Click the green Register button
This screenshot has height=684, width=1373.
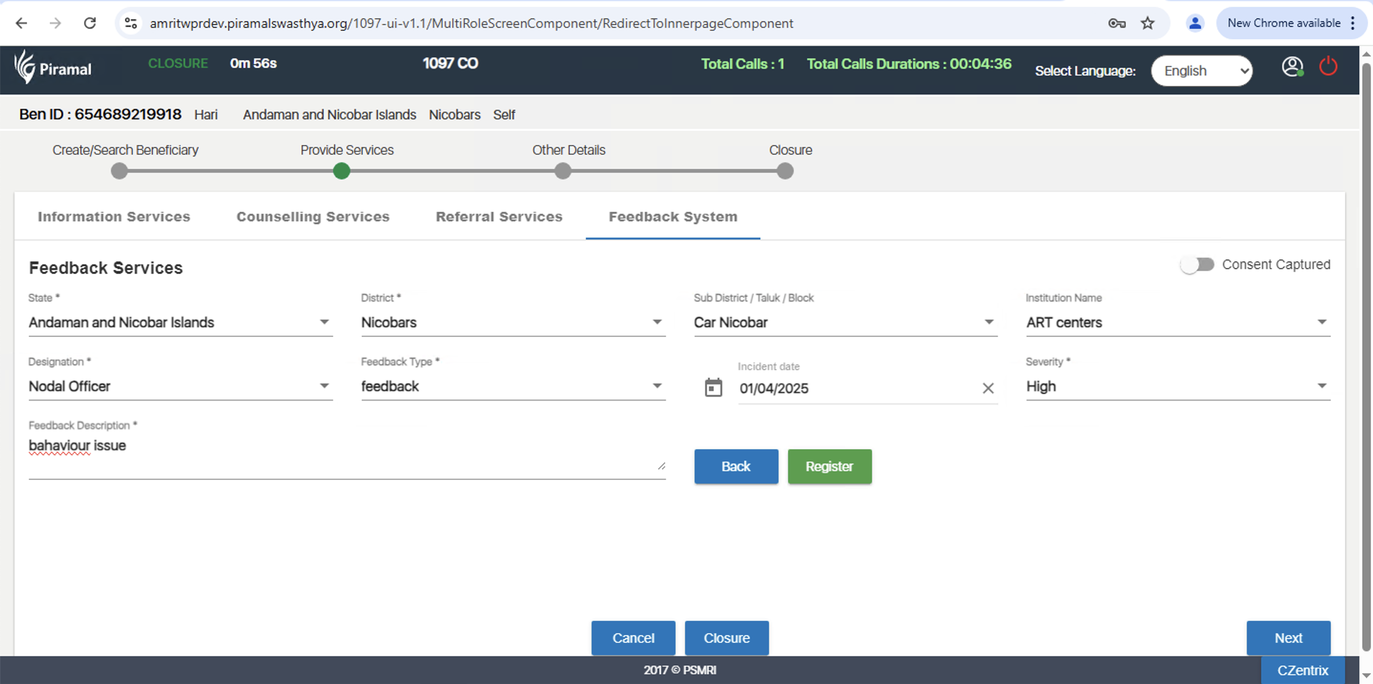coord(829,466)
